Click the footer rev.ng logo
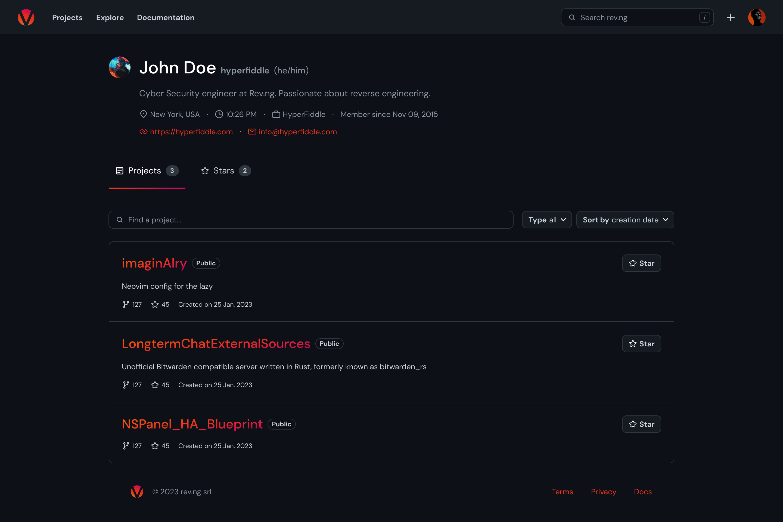 (137, 492)
